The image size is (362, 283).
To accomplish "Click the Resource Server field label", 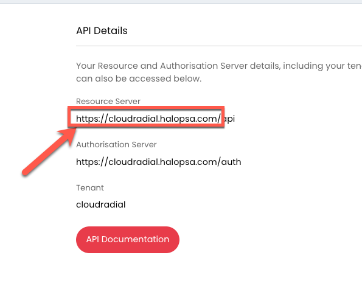I will click(108, 101).
